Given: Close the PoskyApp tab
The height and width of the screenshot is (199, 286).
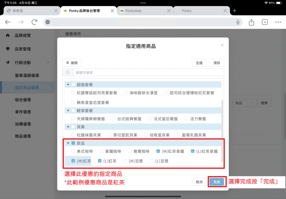Looking at the screenshot, I should pyautogui.click(x=169, y=11).
